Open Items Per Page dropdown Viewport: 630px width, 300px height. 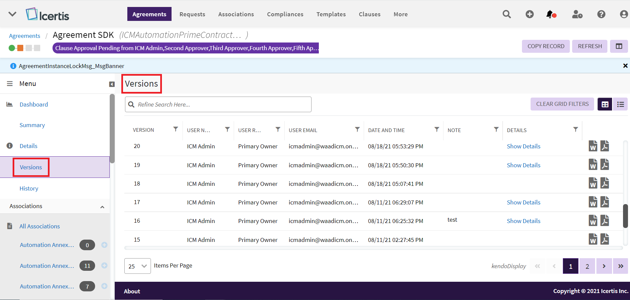point(137,266)
